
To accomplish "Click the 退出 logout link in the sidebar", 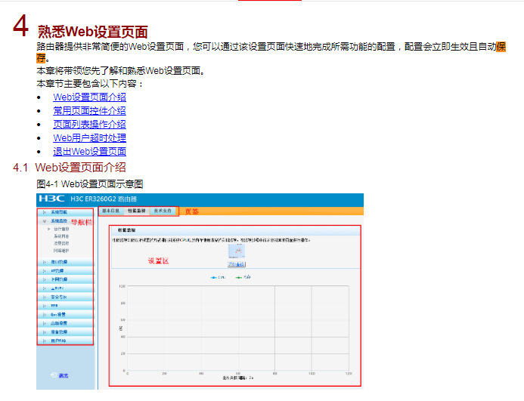I will pos(64,375).
